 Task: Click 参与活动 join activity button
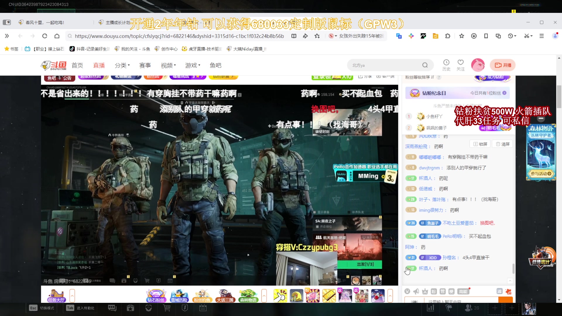pos(541,174)
